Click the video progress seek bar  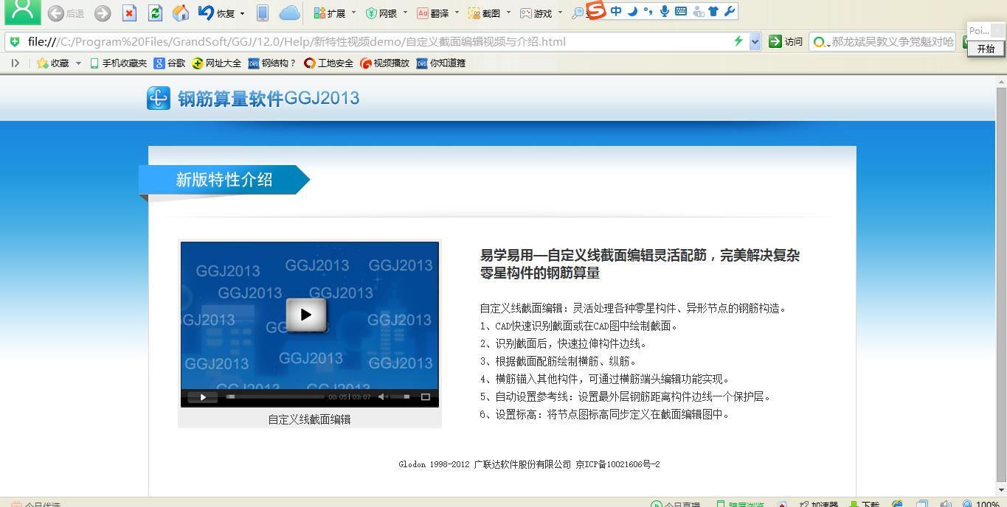coord(274,397)
